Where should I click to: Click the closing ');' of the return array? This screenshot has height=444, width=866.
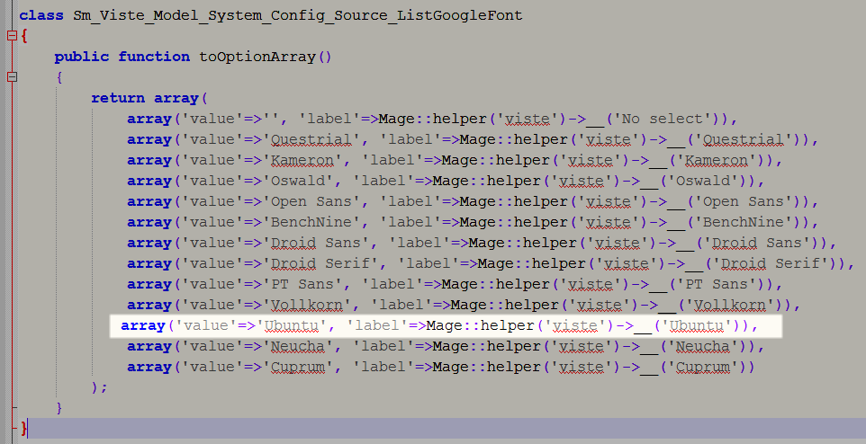click(99, 387)
